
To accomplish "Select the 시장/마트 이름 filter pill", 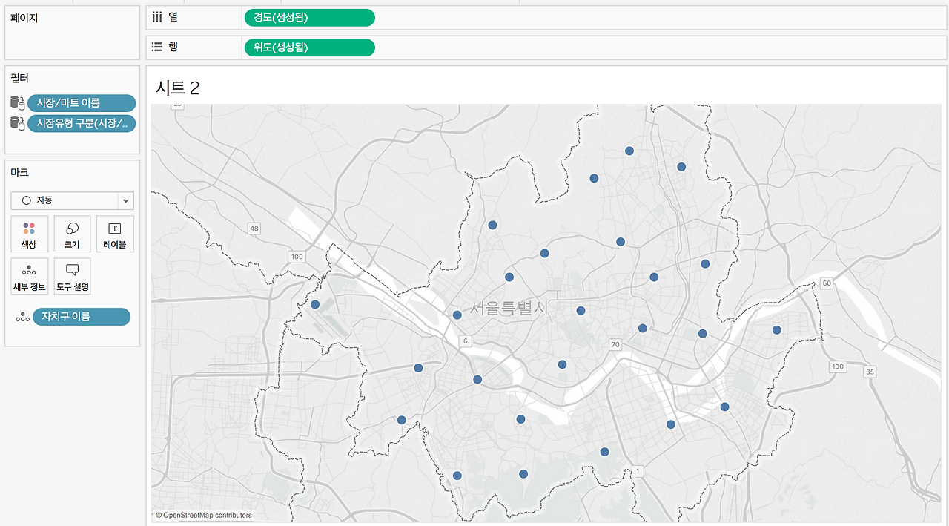I will tap(82, 103).
